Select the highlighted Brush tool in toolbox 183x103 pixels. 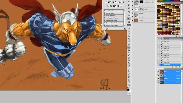[129, 47]
